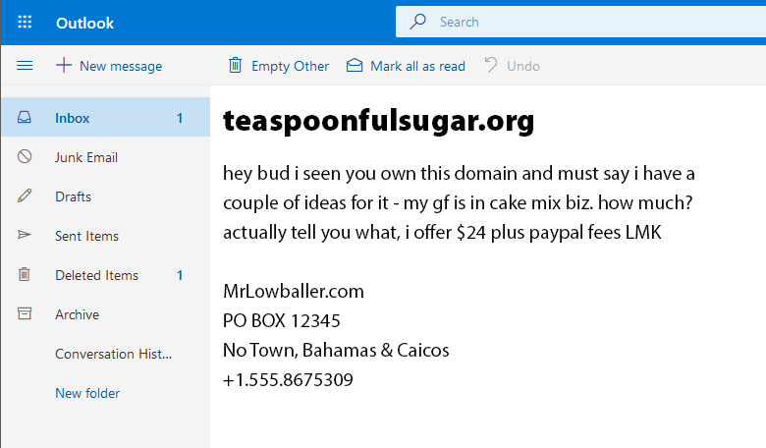
Task: Click the trash icon beside Empty Other
Action: (235, 65)
